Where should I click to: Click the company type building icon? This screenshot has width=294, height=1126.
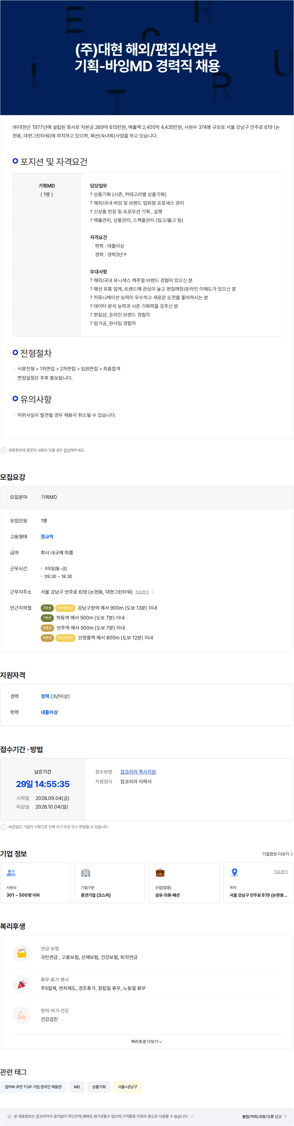(85, 872)
